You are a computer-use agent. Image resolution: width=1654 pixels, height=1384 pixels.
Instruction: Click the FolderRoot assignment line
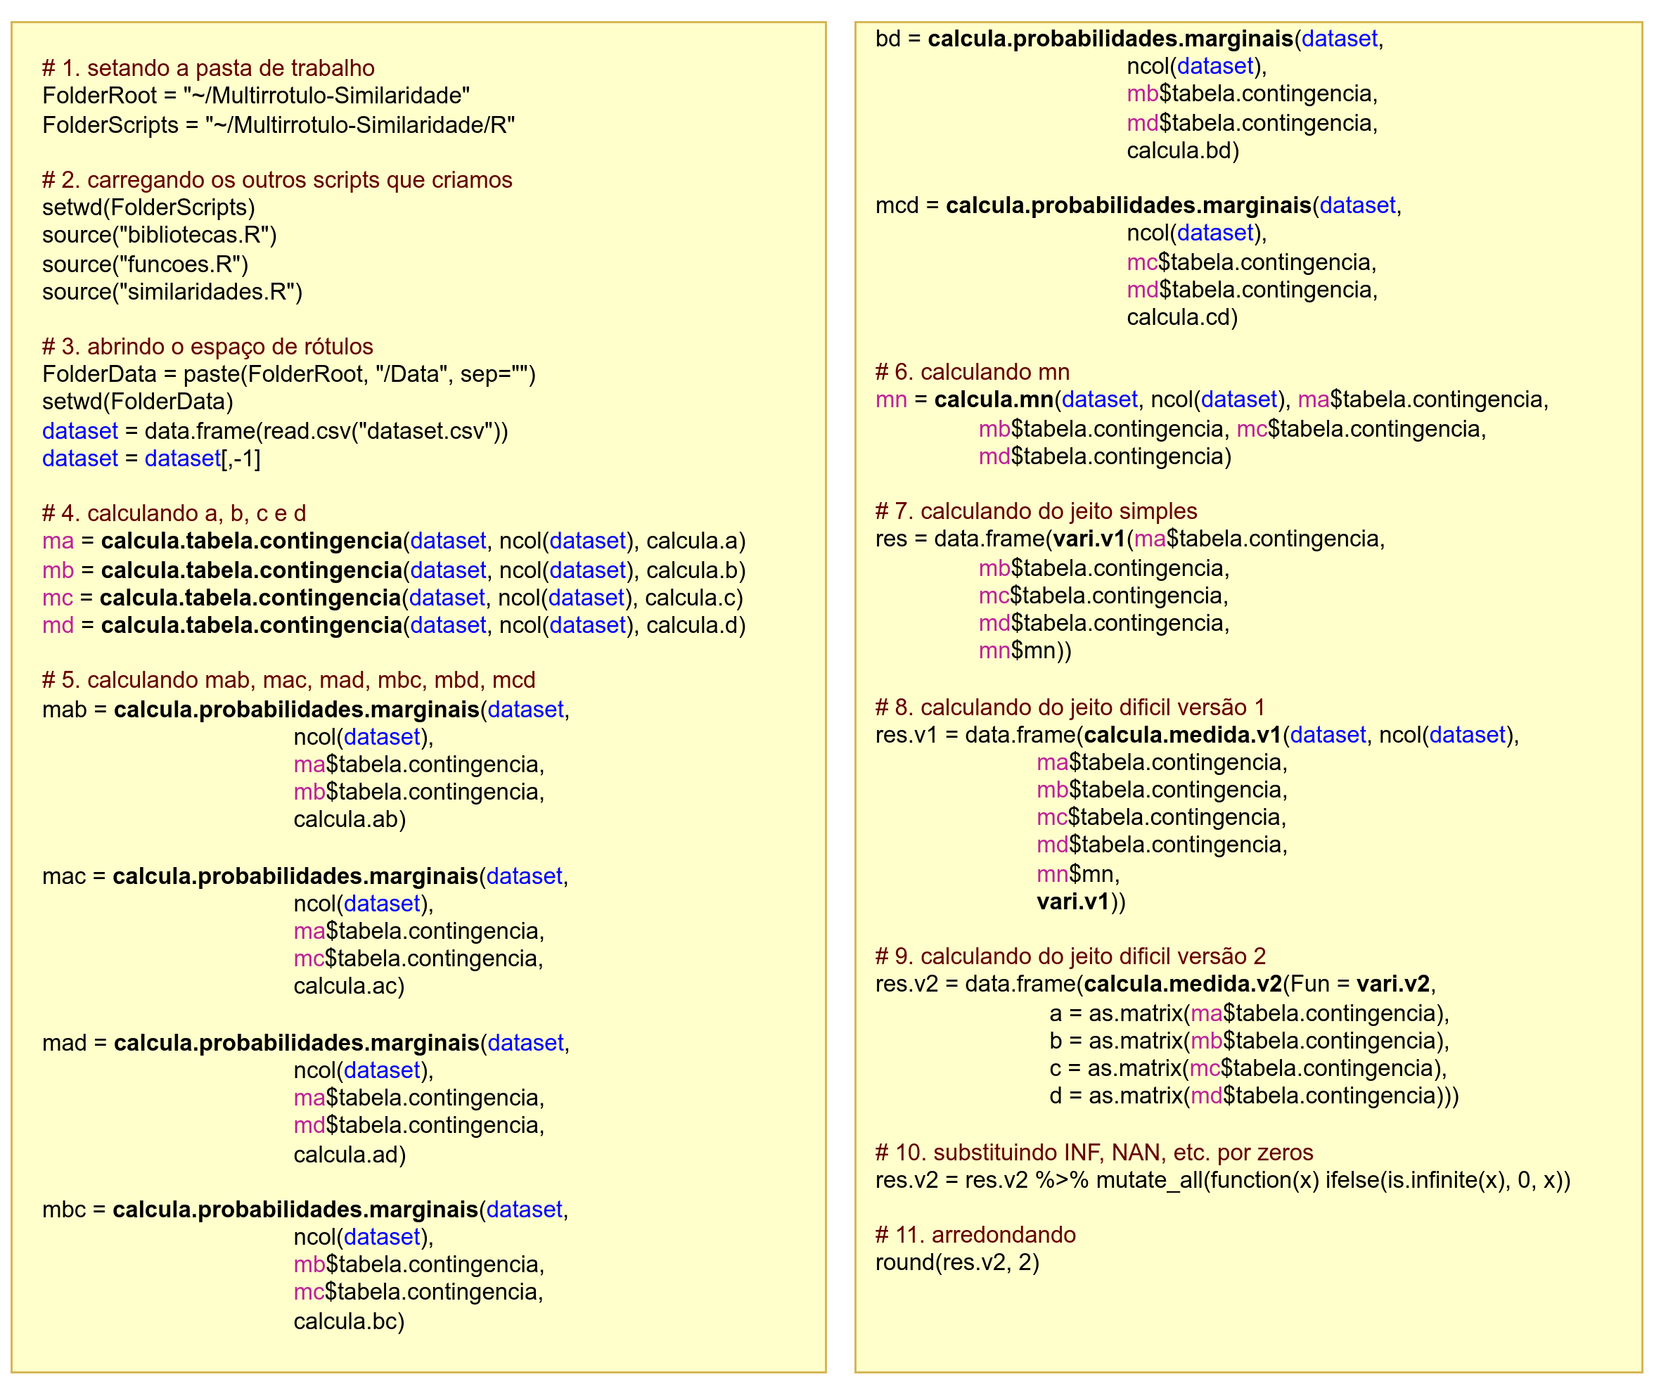coord(256,96)
